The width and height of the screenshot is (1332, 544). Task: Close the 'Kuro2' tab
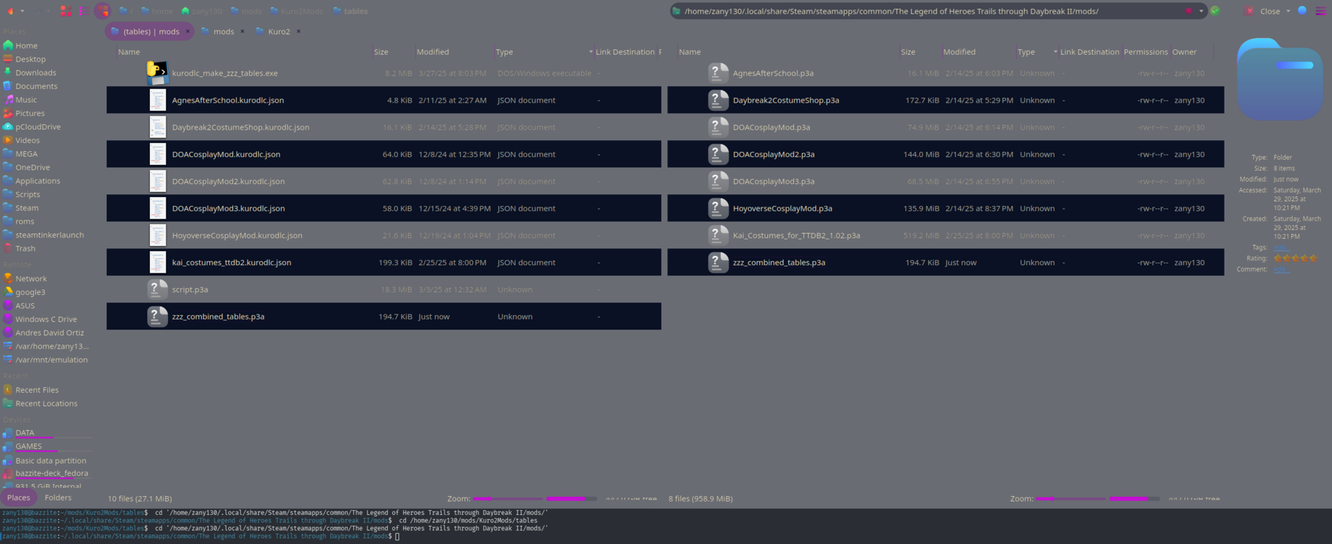298,31
